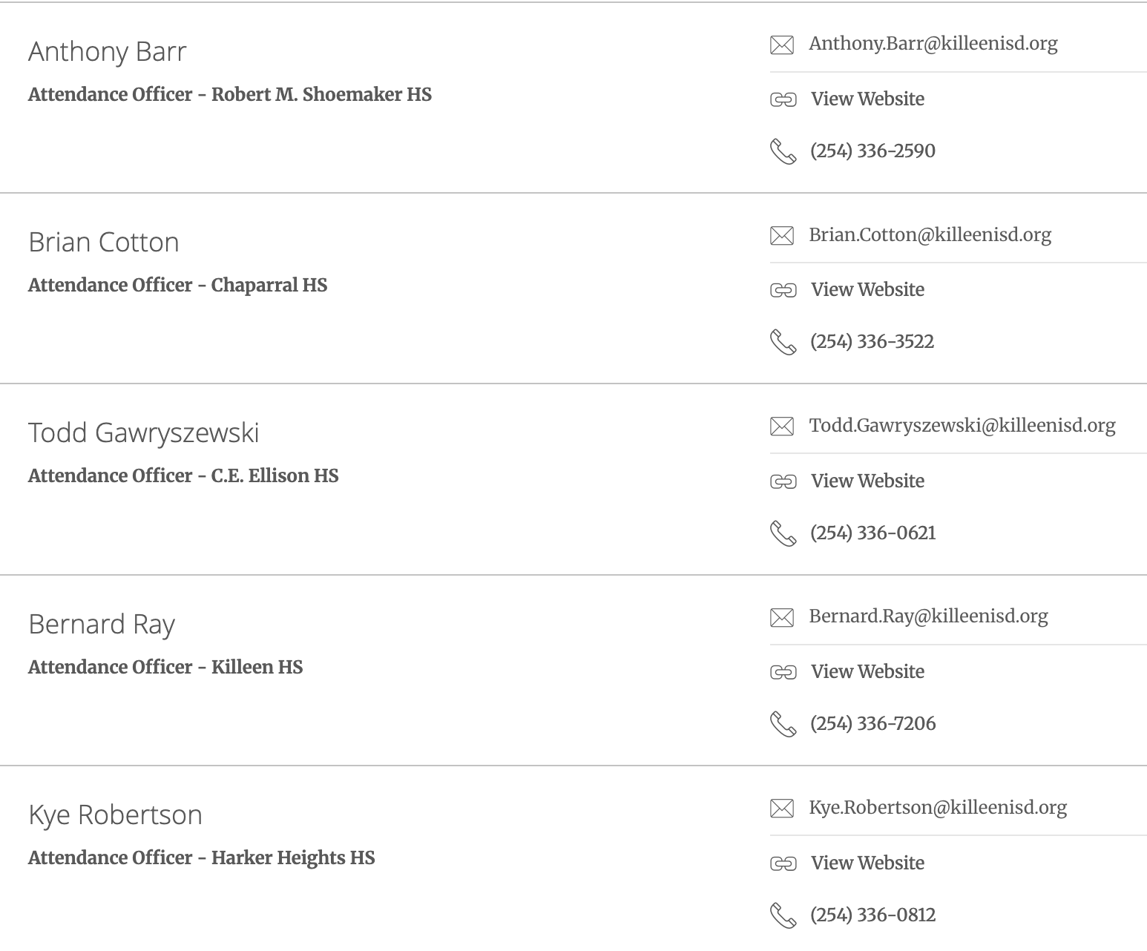Email Kye.Robertson@killeenisd.org
Viewport: 1147px width, 951px height.
click(937, 808)
